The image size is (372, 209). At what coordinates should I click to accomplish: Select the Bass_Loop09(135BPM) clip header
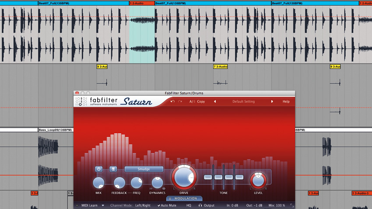pyautogui.click(x=56, y=130)
